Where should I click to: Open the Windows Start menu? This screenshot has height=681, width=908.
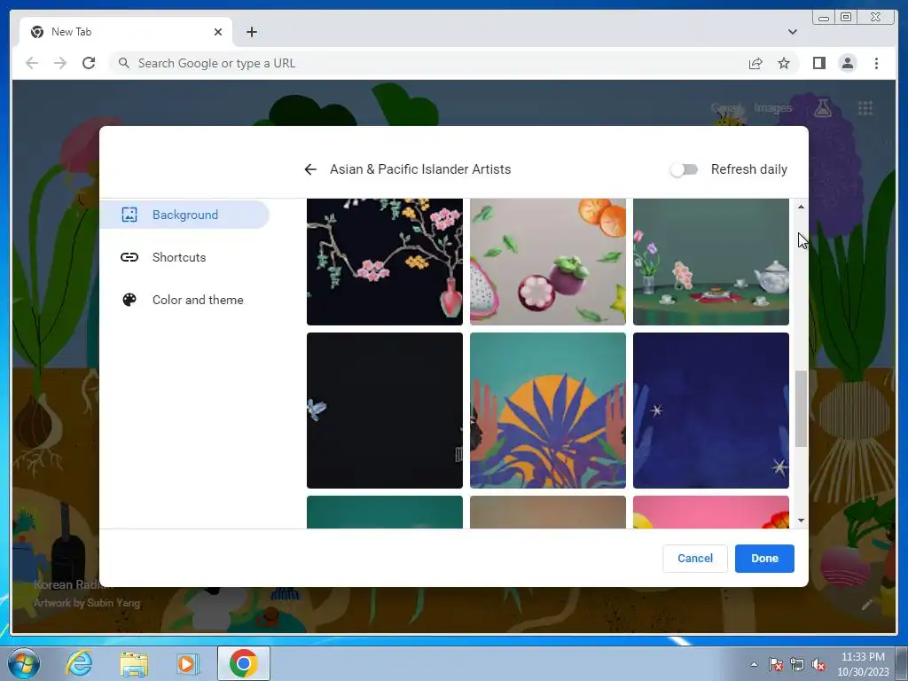pyautogui.click(x=24, y=663)
